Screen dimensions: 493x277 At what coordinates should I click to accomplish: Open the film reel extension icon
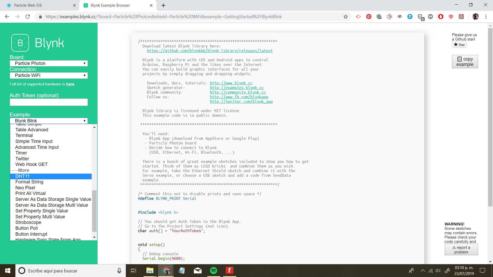pos(379,17)
